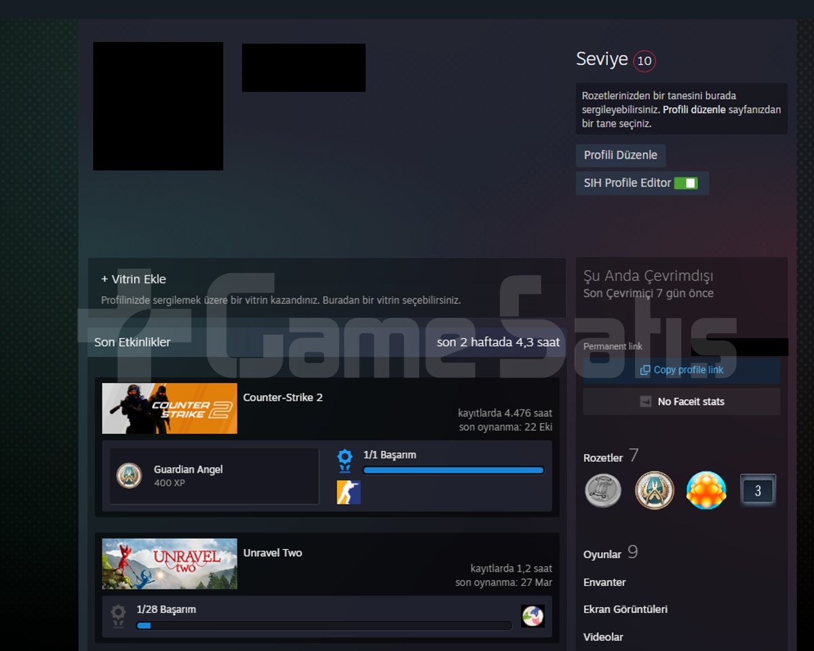814x651 pixels.
Task: Toggle the SIH Profile Editor switch
Action: pos(686,183)
